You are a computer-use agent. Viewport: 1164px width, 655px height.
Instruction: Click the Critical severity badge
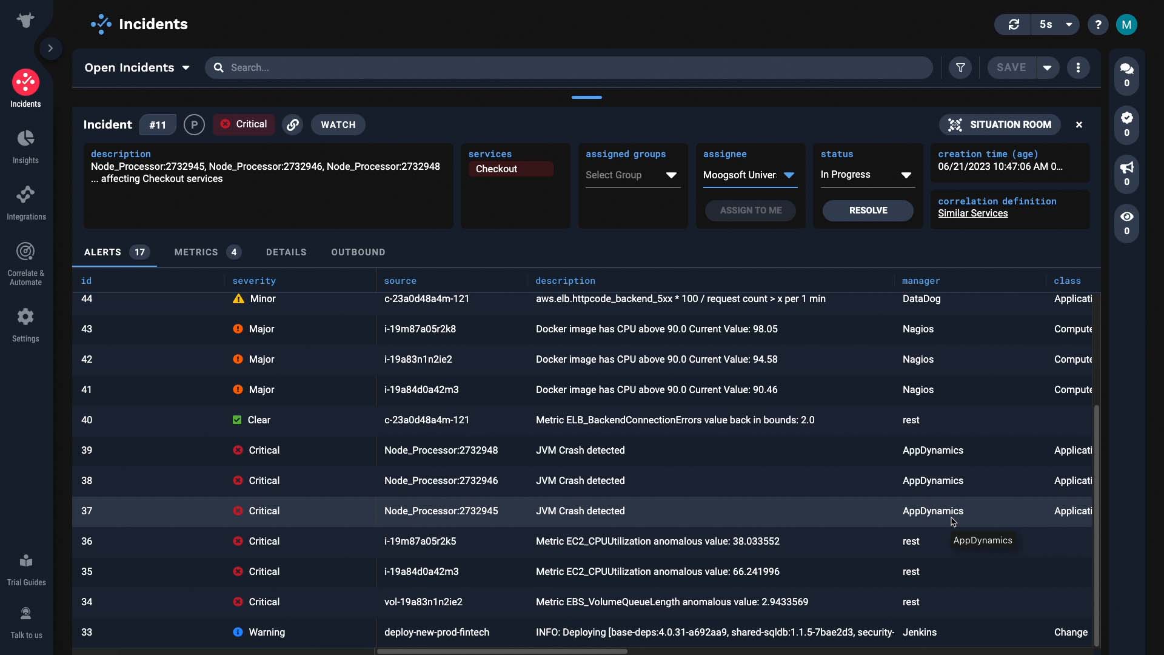pos(244,124)
